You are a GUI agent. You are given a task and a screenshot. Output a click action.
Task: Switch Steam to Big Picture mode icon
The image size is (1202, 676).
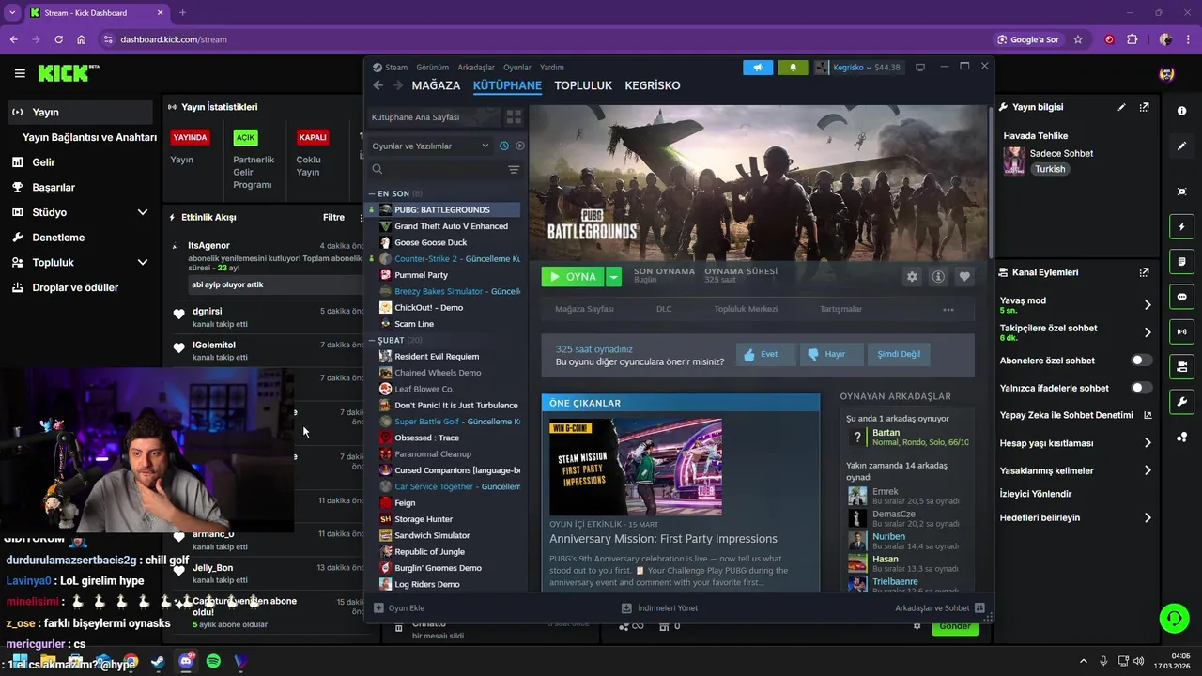pos(920,68)
